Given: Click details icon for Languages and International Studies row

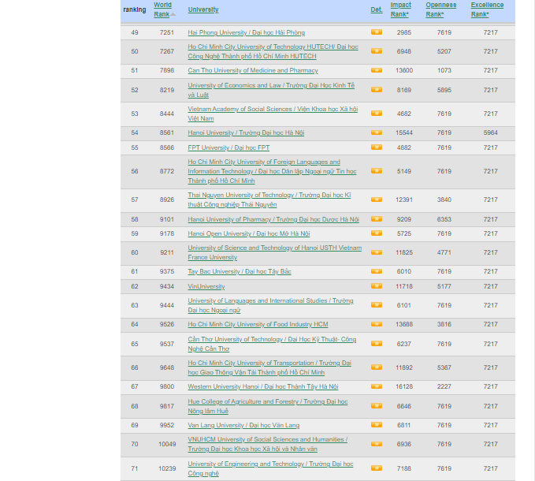Looking at the screenshot, I should (377, 305).
